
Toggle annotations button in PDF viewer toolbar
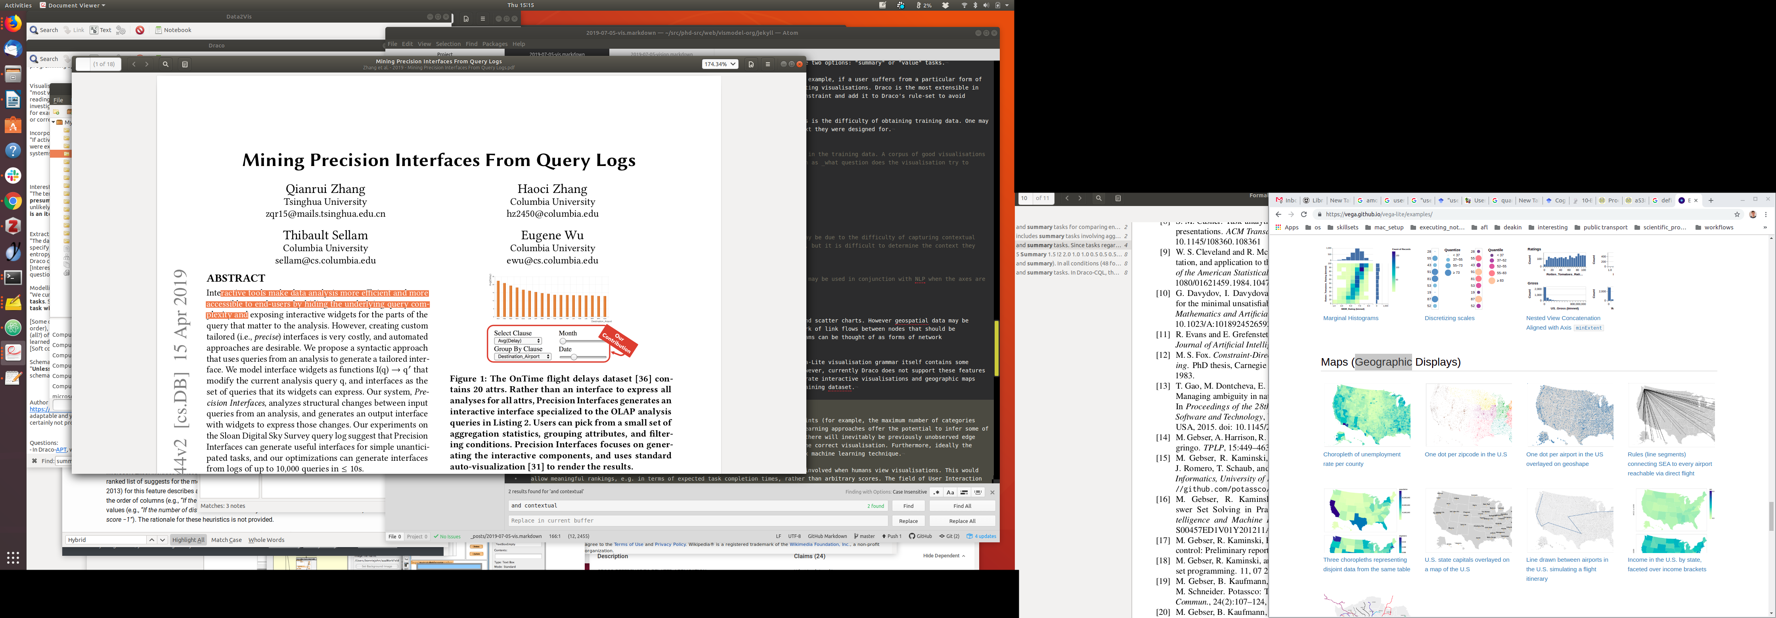point(185,64)
